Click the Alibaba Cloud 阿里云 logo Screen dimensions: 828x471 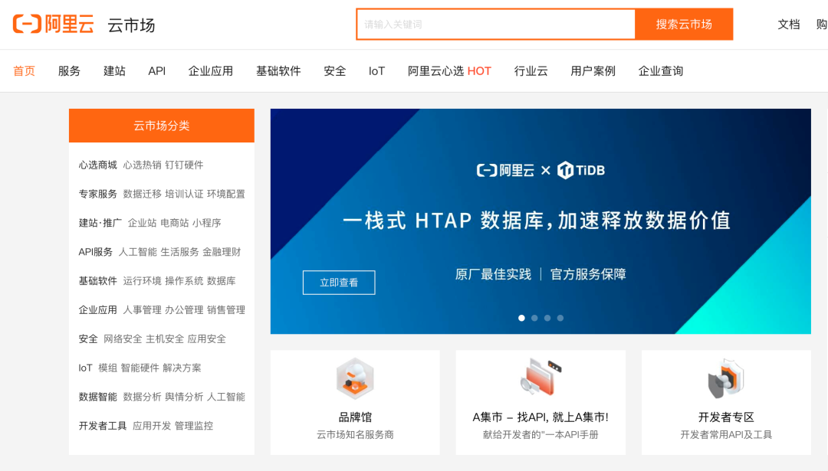click(54, 25)
